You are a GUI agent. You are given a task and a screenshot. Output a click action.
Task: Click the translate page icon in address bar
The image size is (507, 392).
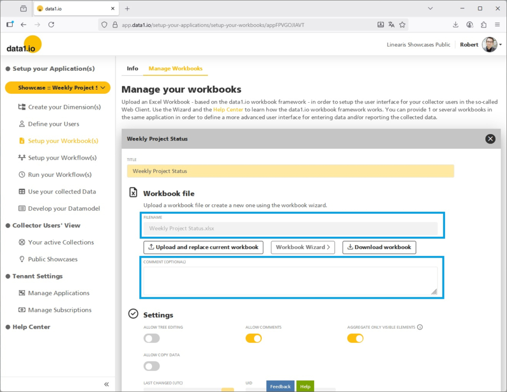[x=391, y=25]
